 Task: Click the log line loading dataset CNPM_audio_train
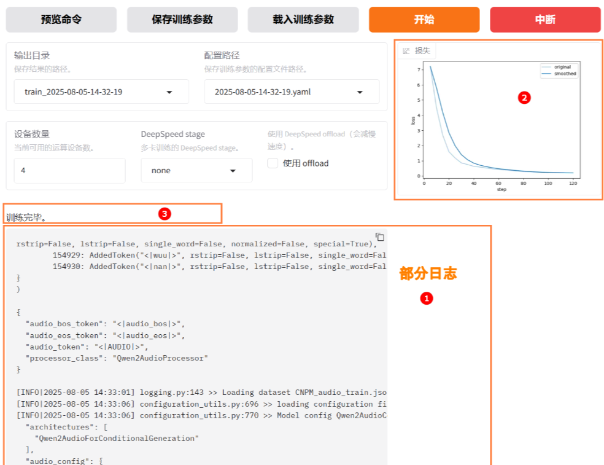[201, 393]
